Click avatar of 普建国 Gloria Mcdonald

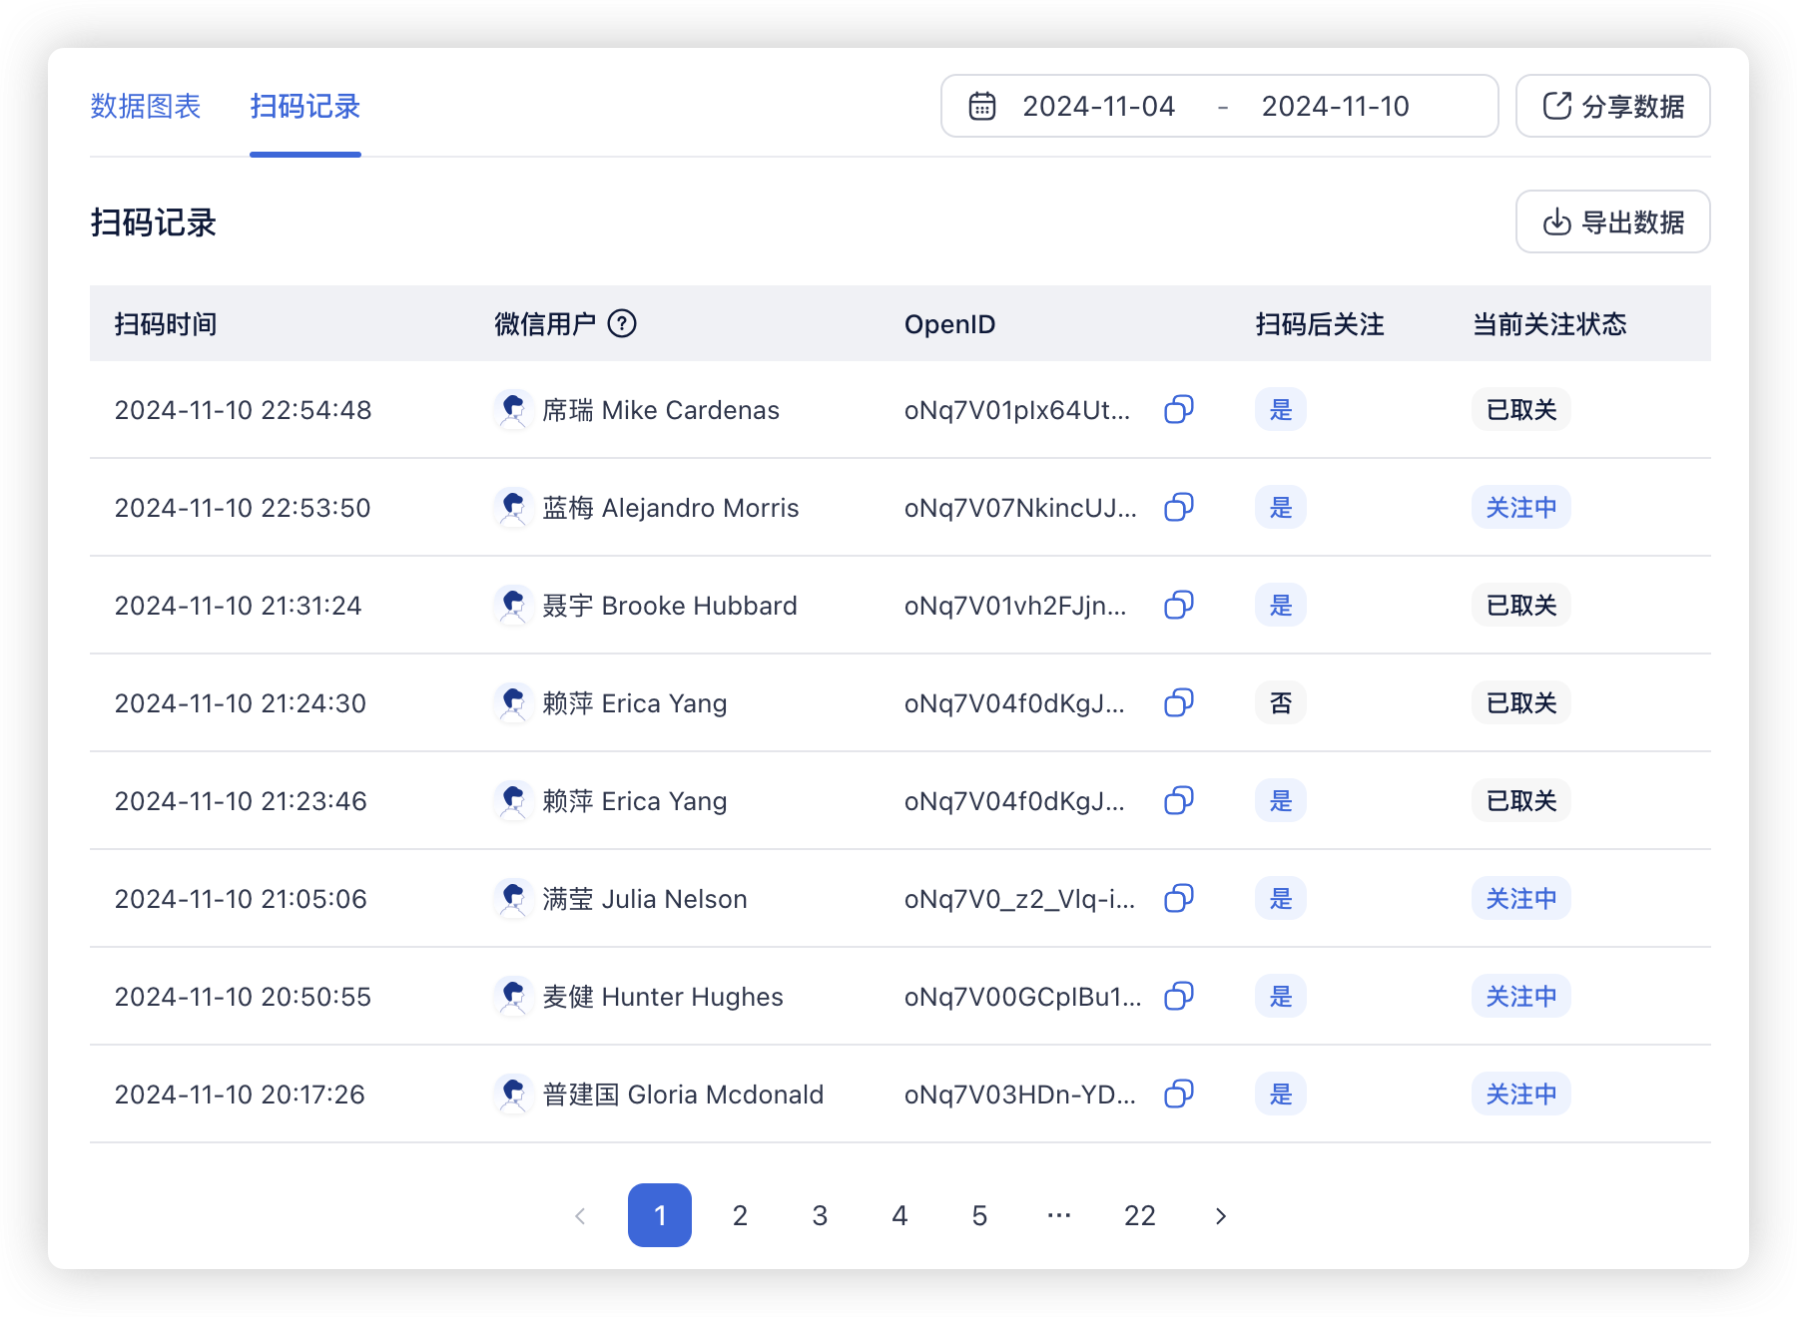[x=513, y=1094]
